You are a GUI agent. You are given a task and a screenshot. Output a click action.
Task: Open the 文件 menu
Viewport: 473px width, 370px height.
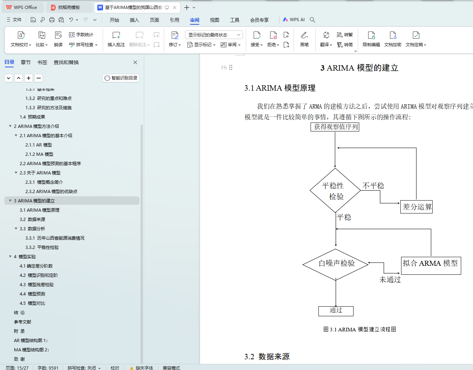pos(14,20)
